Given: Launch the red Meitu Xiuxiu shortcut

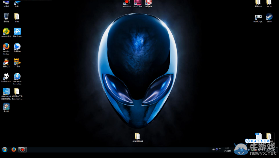Looking at the screenshot, I should click(x=149, y=4).
